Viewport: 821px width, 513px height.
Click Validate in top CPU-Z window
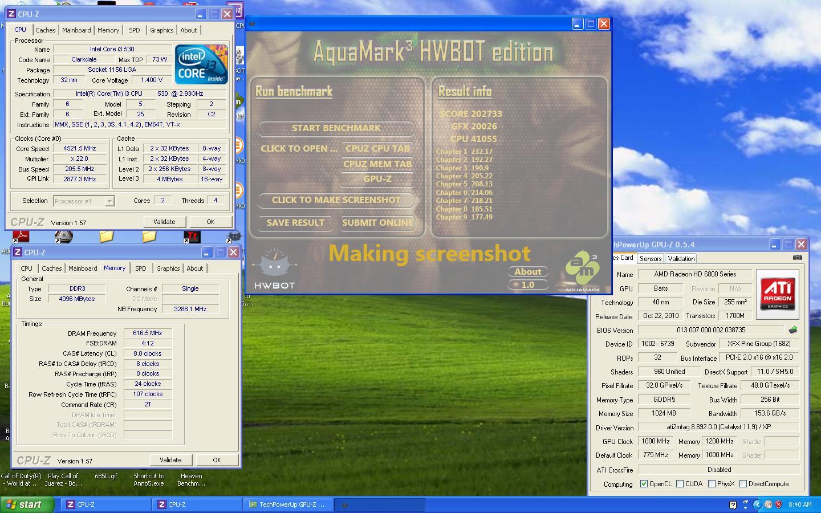(x=164, y=222)
